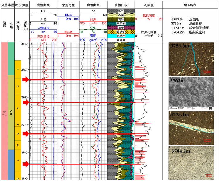The image size is (220, 181).
Task: Click the 岩性曲线 column header
Action: [x=43, y=5]
